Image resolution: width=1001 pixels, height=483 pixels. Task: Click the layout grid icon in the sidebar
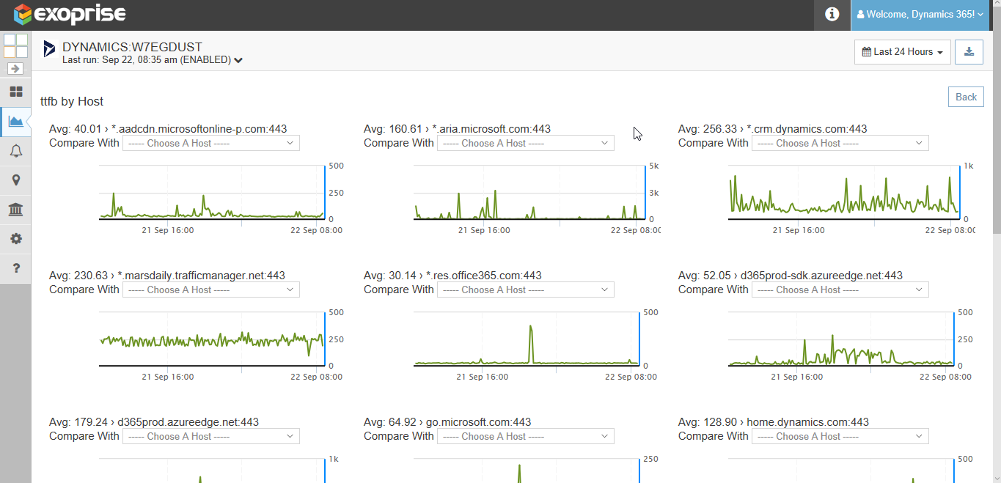[x=15, y=45]
